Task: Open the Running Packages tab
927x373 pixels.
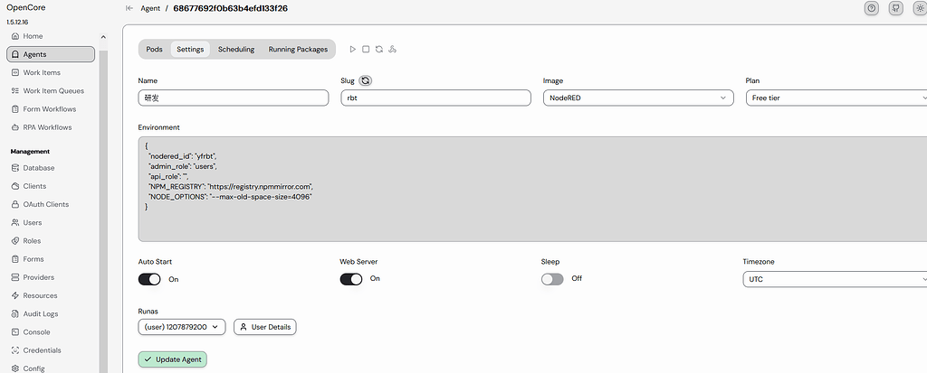Action: click(x=298, y=50)
